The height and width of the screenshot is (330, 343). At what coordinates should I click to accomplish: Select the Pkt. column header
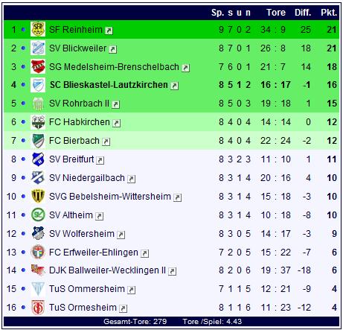point(329,13)
